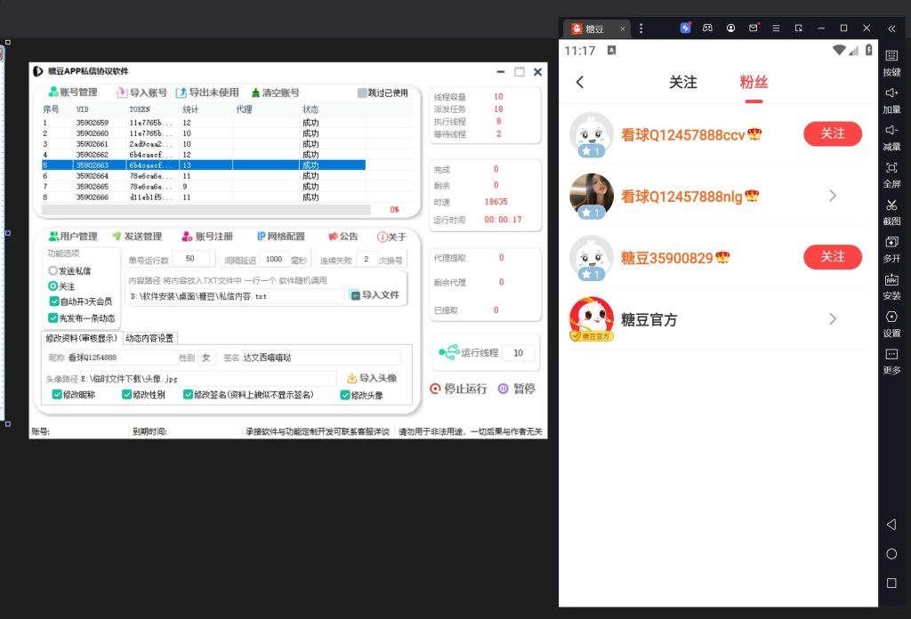Viewport: 911px width, 619px height.
Task: Tap the back arrow in 糖豆 app
Action: click(580, 82)
